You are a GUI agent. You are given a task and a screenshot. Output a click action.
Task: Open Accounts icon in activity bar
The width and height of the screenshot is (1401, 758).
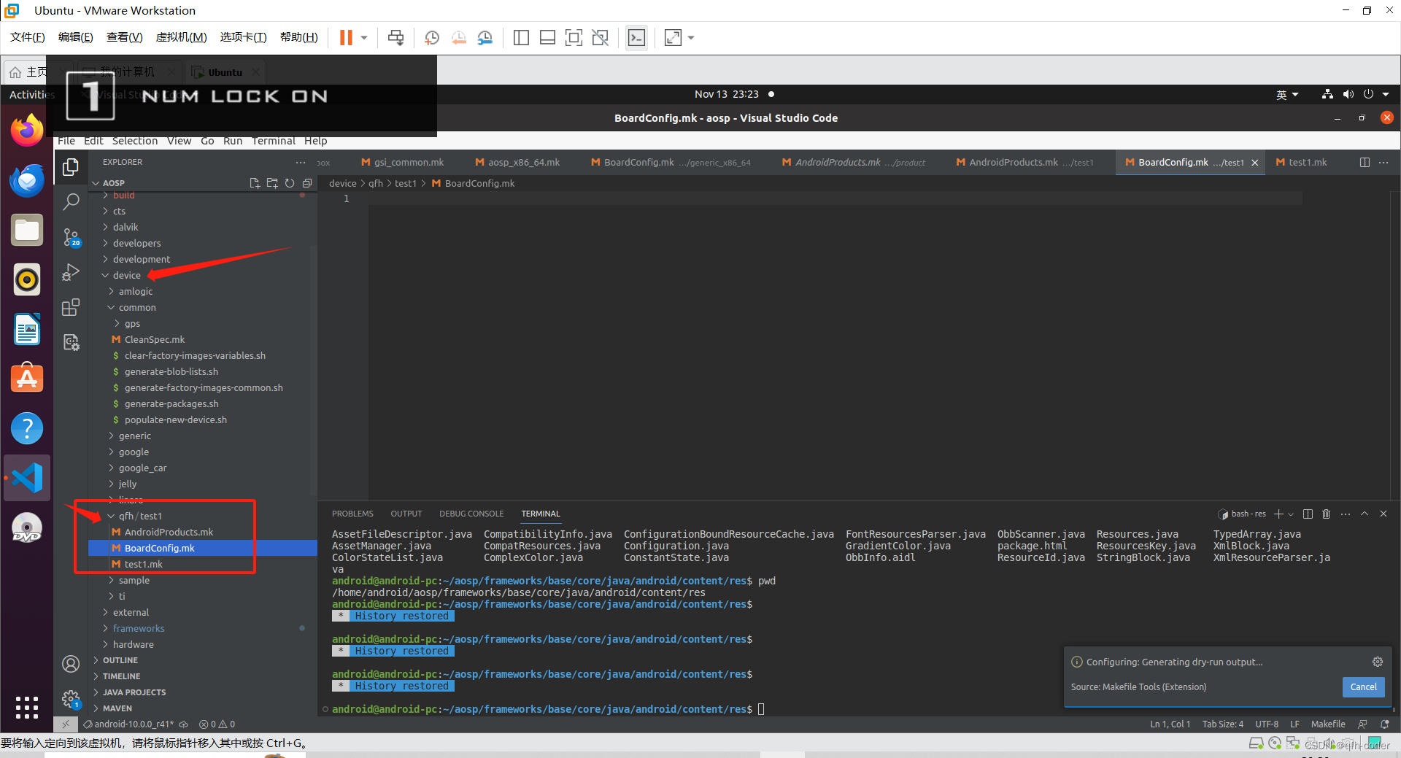(71, 664)
